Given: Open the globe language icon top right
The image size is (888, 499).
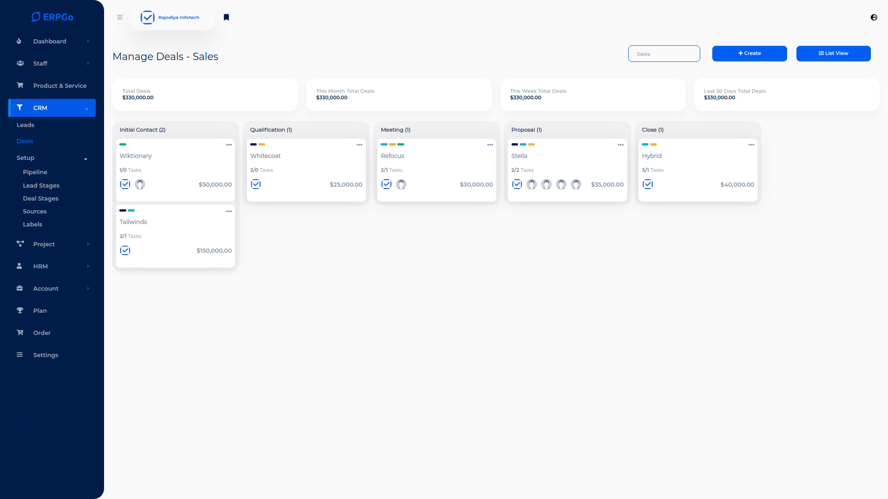Looking at the screenshot, I should click(874, 18).
